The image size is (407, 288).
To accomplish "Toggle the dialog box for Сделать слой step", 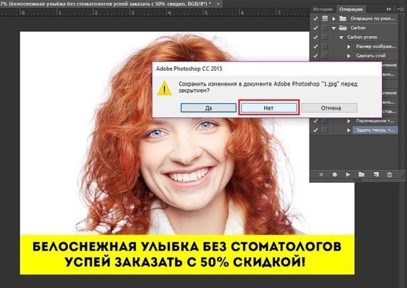I will 325,55.
